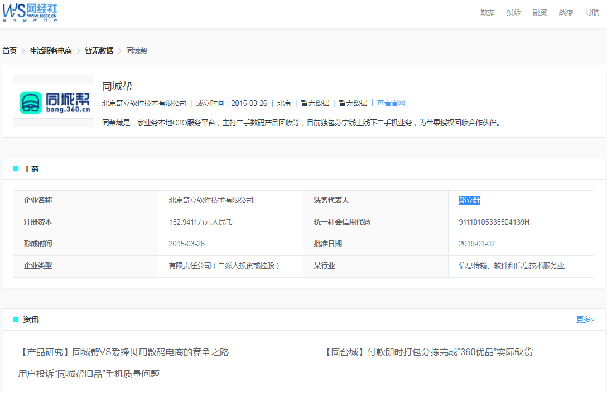This screenshot has width=607, height=393.
Task: Click the 网经社 WS logo
Action: click(30, 13)
